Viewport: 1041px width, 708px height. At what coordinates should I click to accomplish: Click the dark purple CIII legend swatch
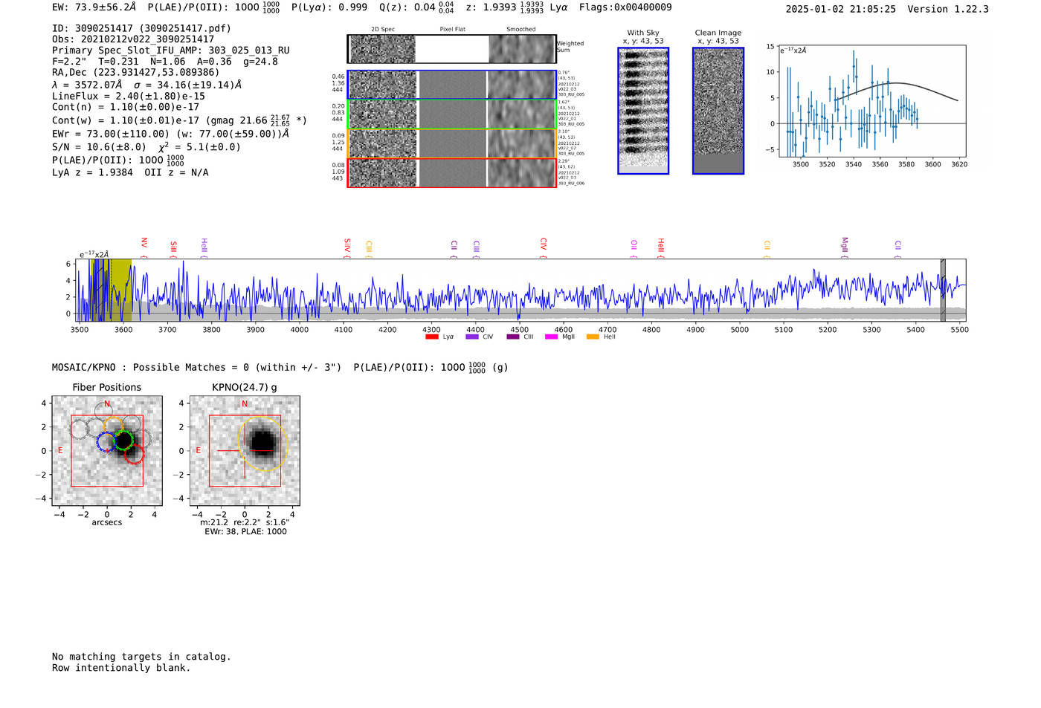pyautogui.click(x=513, y=337)
